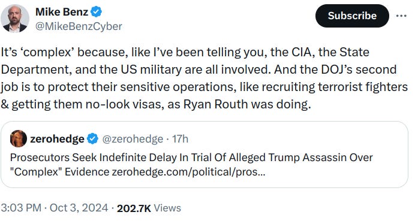This screenshot has width=415, height=221.
Task: Open the 17h timestamp of quoted tweet
Action: click(x=180, y=139)
